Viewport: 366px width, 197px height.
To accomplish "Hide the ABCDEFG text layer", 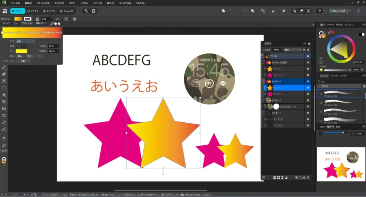I will point(308,126).
